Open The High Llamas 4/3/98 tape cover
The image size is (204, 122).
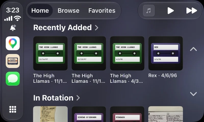[x=127, y=53]
